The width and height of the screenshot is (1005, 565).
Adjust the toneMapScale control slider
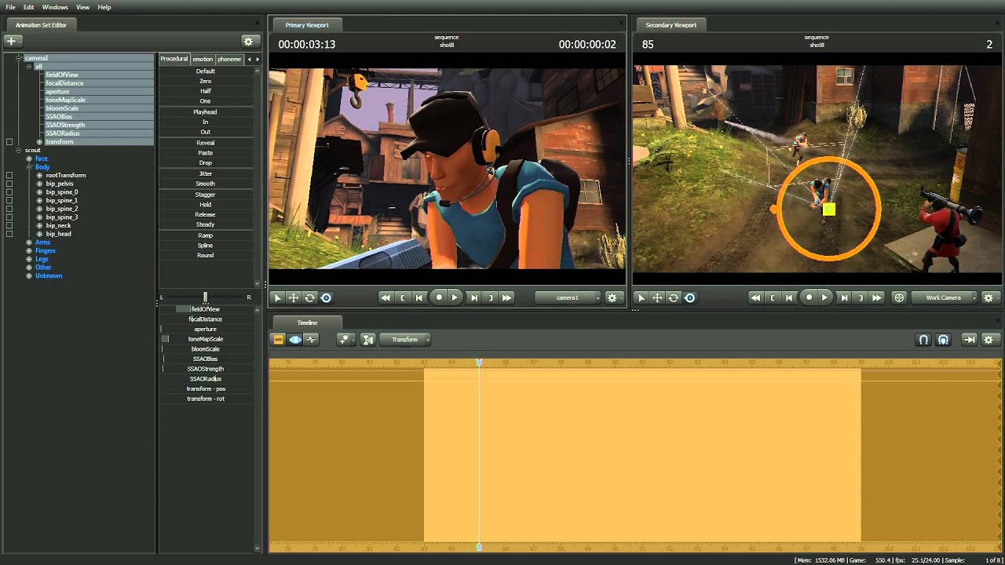click(206, 339)
